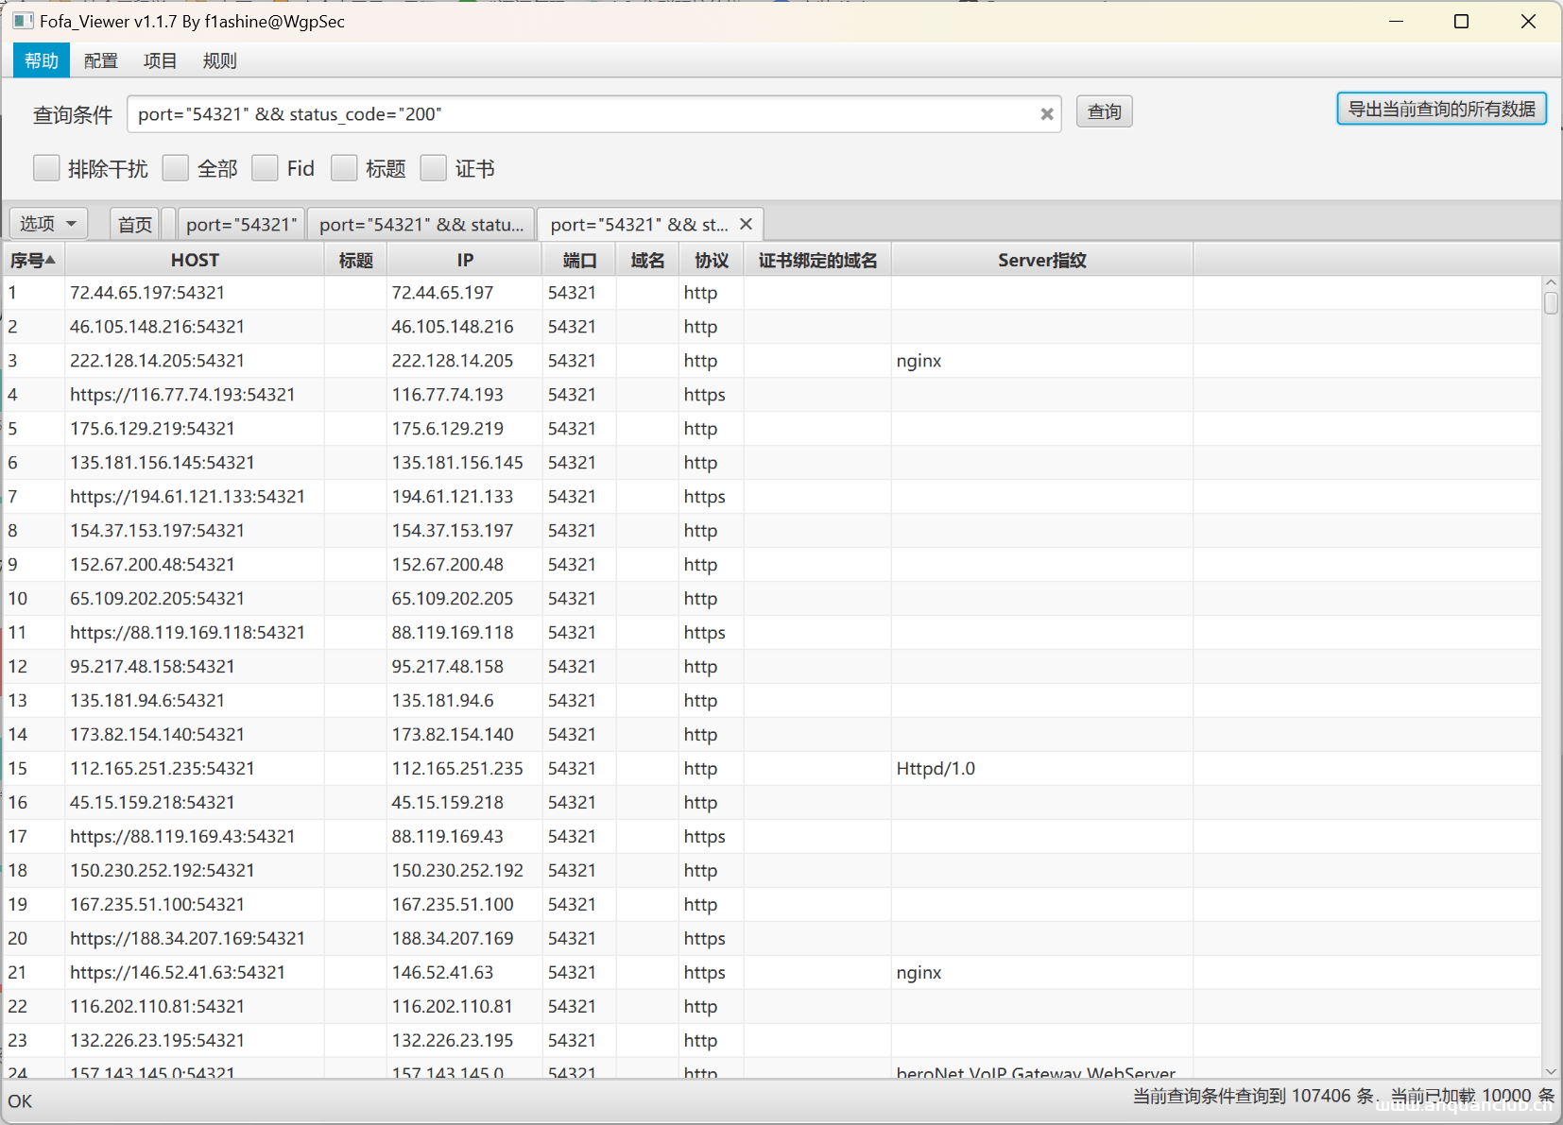Maximize the Fofa_Viewer window

click(1461, 21)
